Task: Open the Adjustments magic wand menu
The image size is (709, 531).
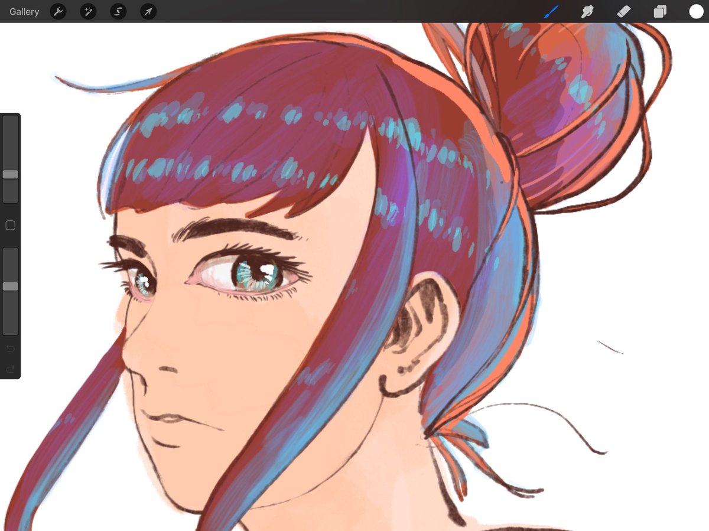Action: 88,11
